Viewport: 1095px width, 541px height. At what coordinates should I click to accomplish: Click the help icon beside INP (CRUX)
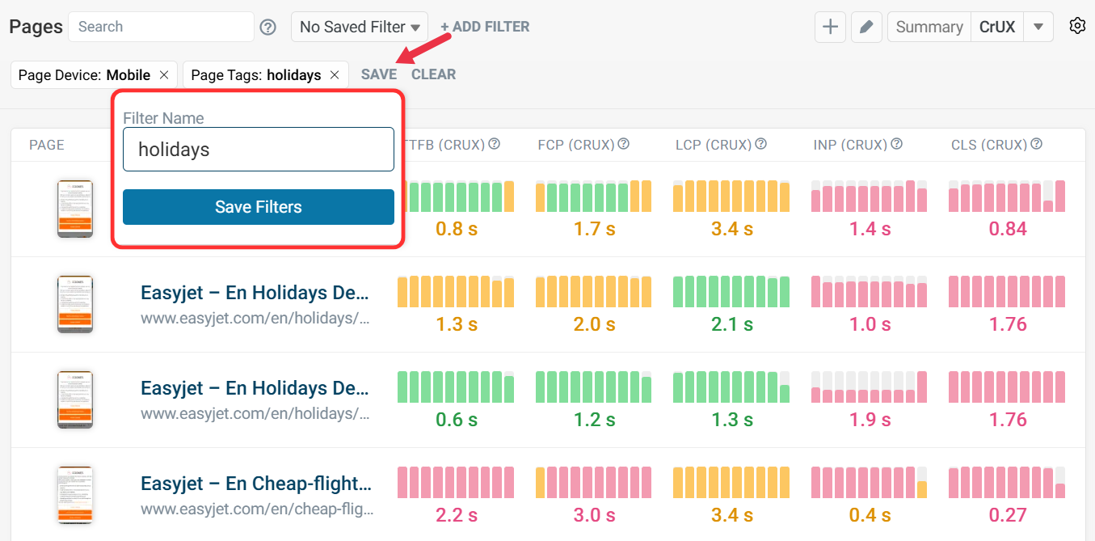coord(897,144)
